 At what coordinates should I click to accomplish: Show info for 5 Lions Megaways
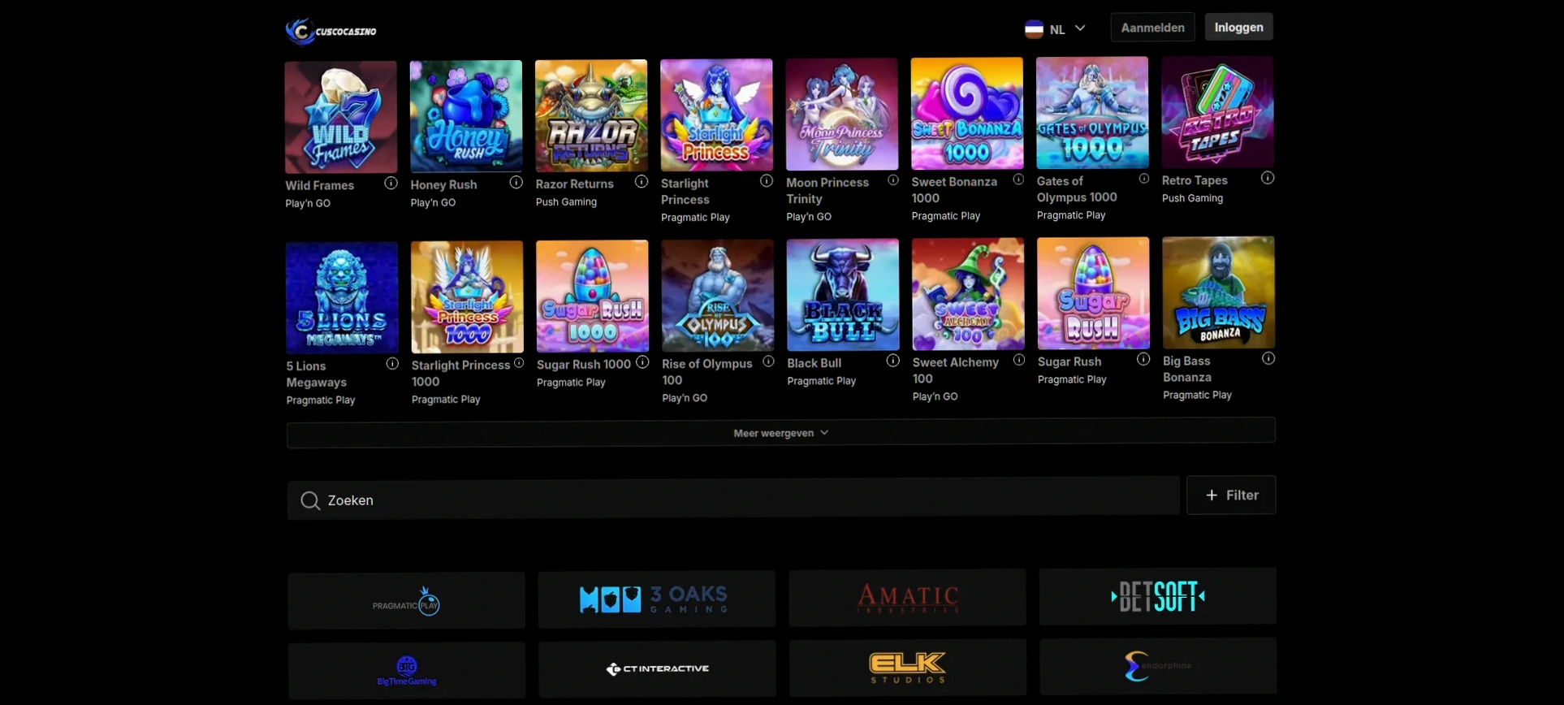coord(392,364)
